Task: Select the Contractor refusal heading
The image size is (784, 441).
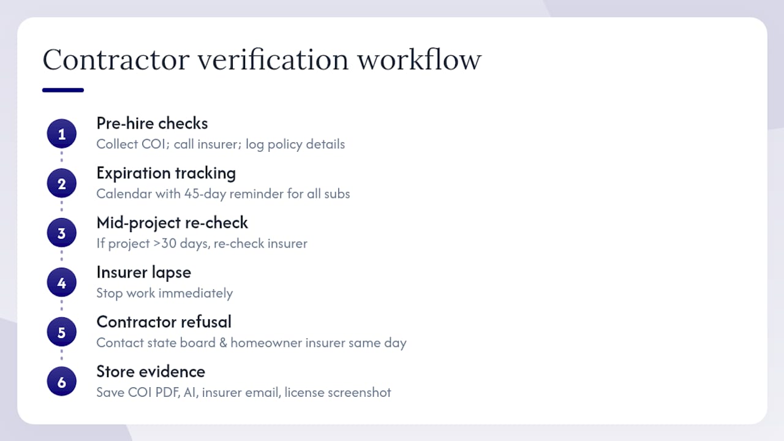Action: (164, 322)
